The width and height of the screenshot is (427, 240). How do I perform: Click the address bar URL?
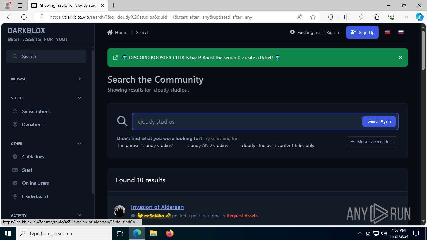click(x=151, y=17)
